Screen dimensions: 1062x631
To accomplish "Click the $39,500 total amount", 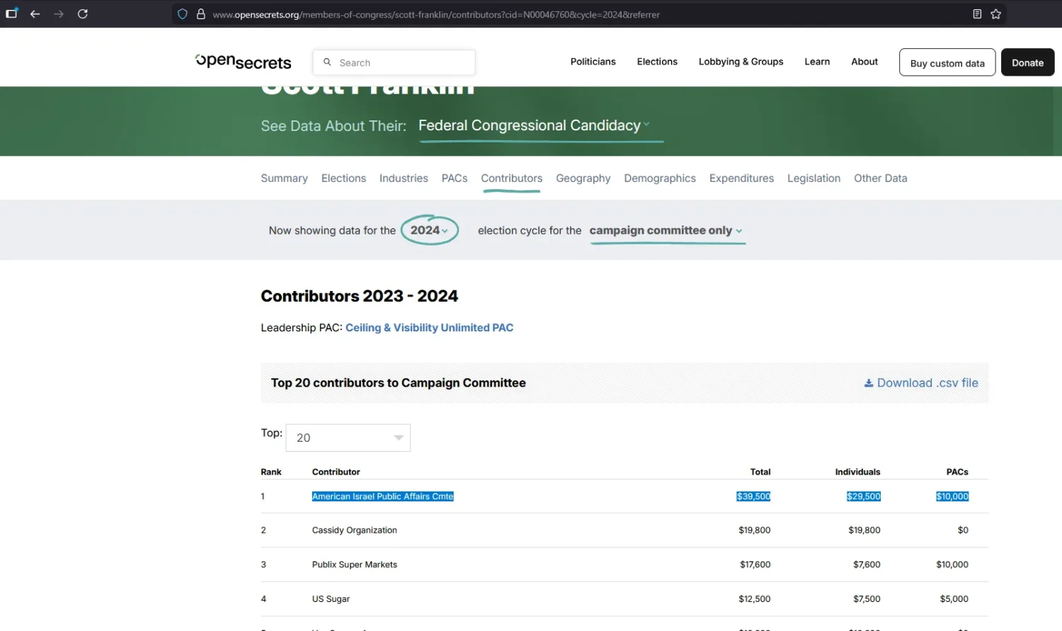I will (x=753, y=496).
